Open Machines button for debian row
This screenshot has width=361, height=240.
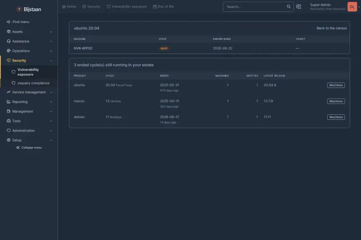point(336,117)
